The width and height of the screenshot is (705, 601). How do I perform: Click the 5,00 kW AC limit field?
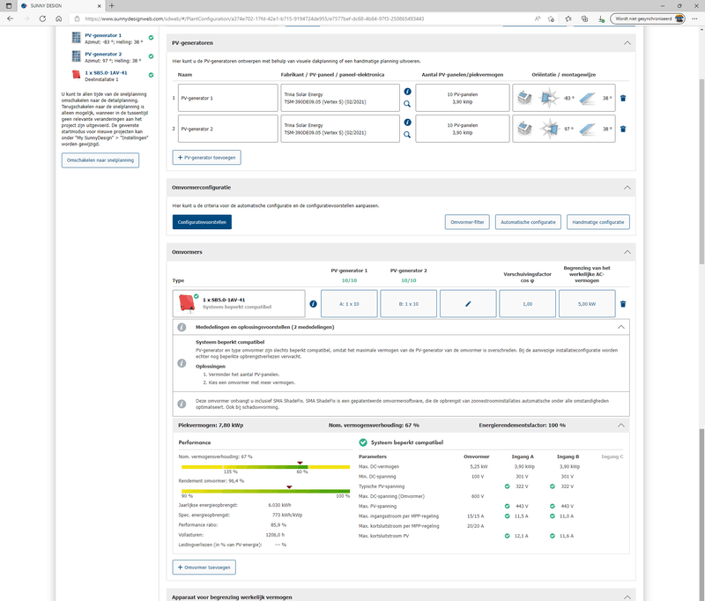click(x=587, y=304)
